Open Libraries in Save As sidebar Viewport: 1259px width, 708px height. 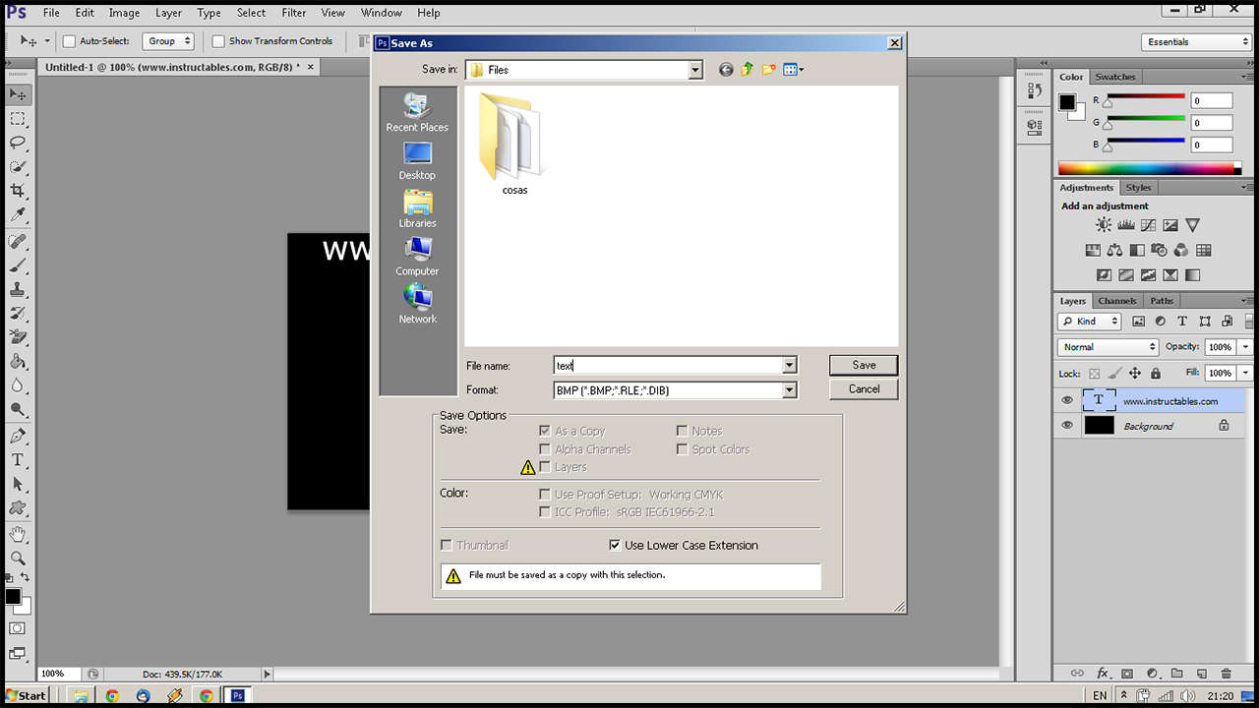(x=417, y=209)
